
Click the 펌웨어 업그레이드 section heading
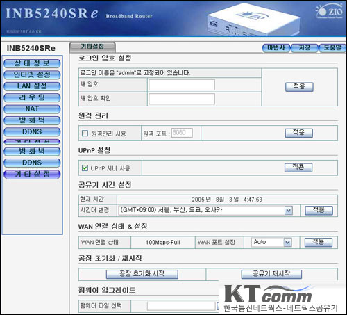(x=107, y=290)
